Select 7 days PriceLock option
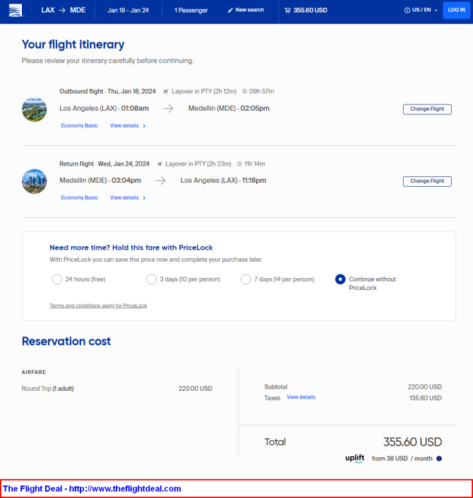This screenshot has width=473, height=498. [246, 279]
